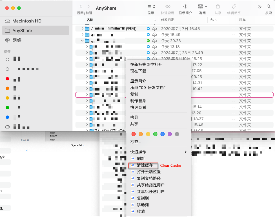The width and height of the screenshot is (275, 217).
Task: Open the view display mode dropdown
Action: [151, 6]
